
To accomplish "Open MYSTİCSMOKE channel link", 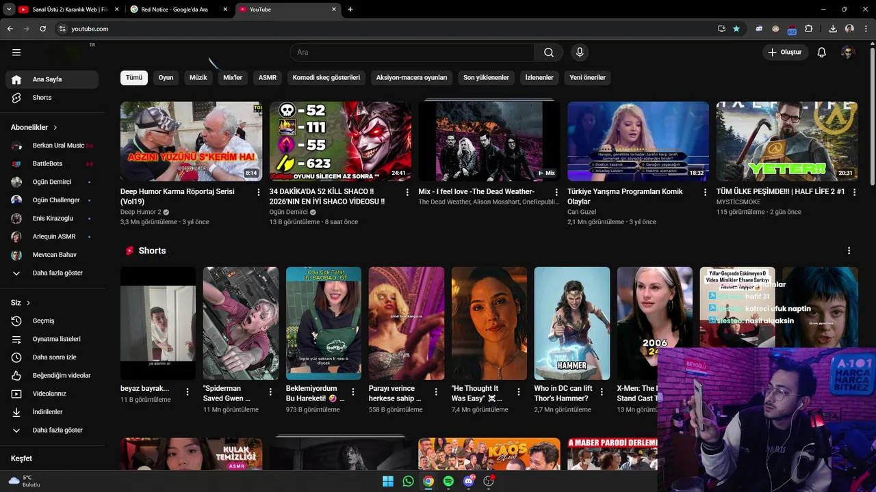I will 738,202.
